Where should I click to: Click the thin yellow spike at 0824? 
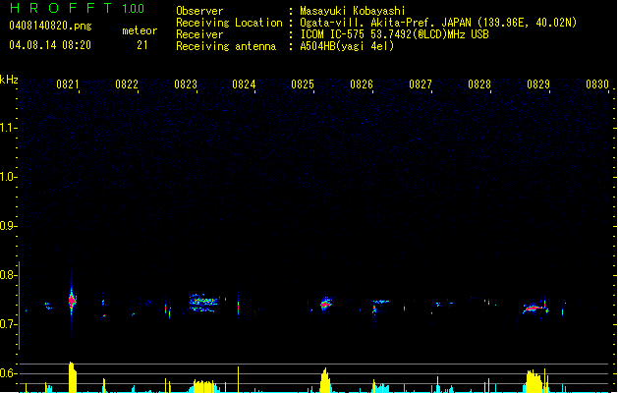point(238,379)
